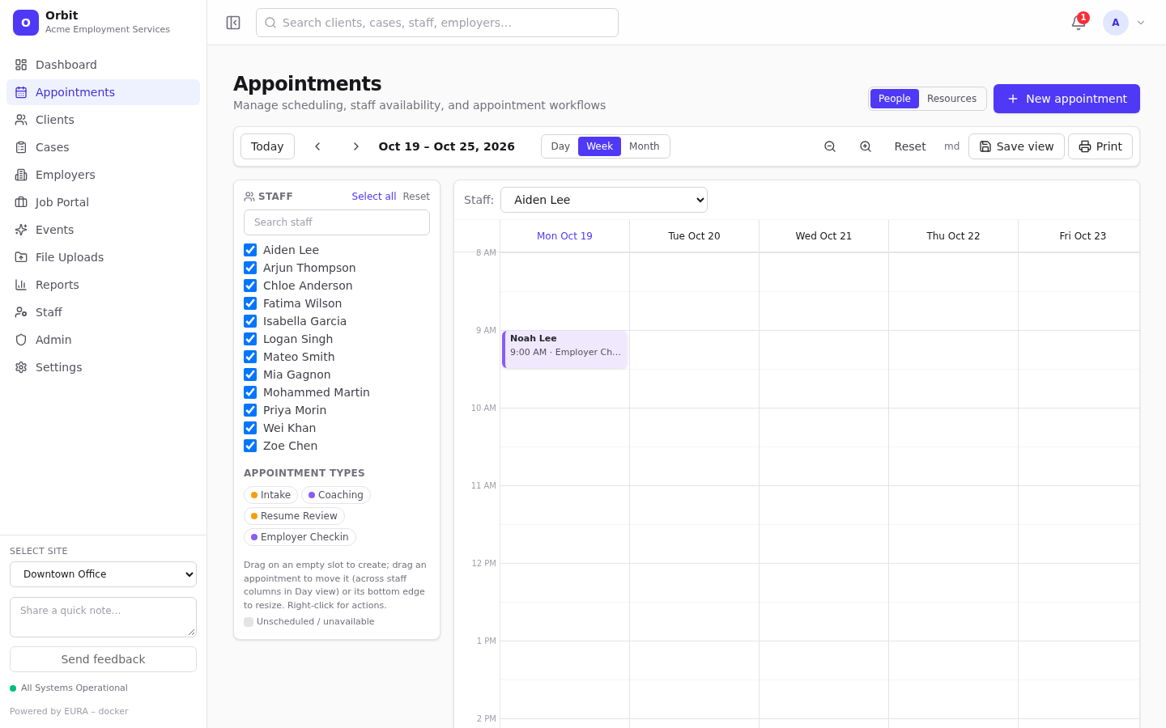Deselect Zoe Chen checkbox
1166x728 pixels.
tap(250, 446)
